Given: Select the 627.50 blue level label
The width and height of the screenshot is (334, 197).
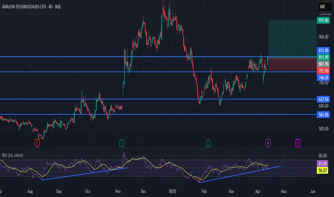Looking at the screenshot, I should pyautogui.click(x=323, y=99).
